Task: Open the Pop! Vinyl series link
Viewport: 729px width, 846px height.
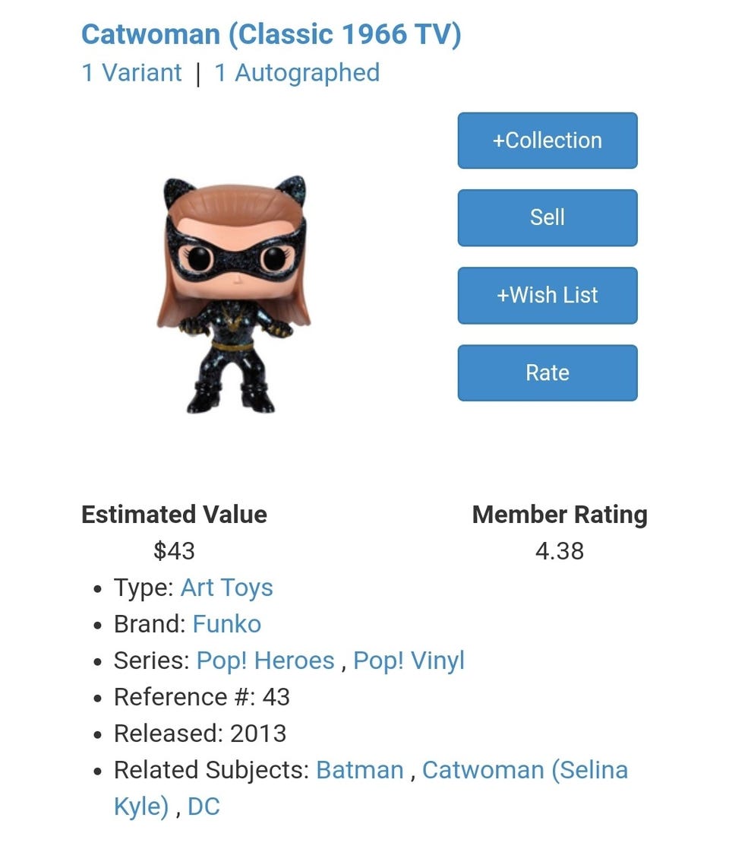Action: [409, 661]
